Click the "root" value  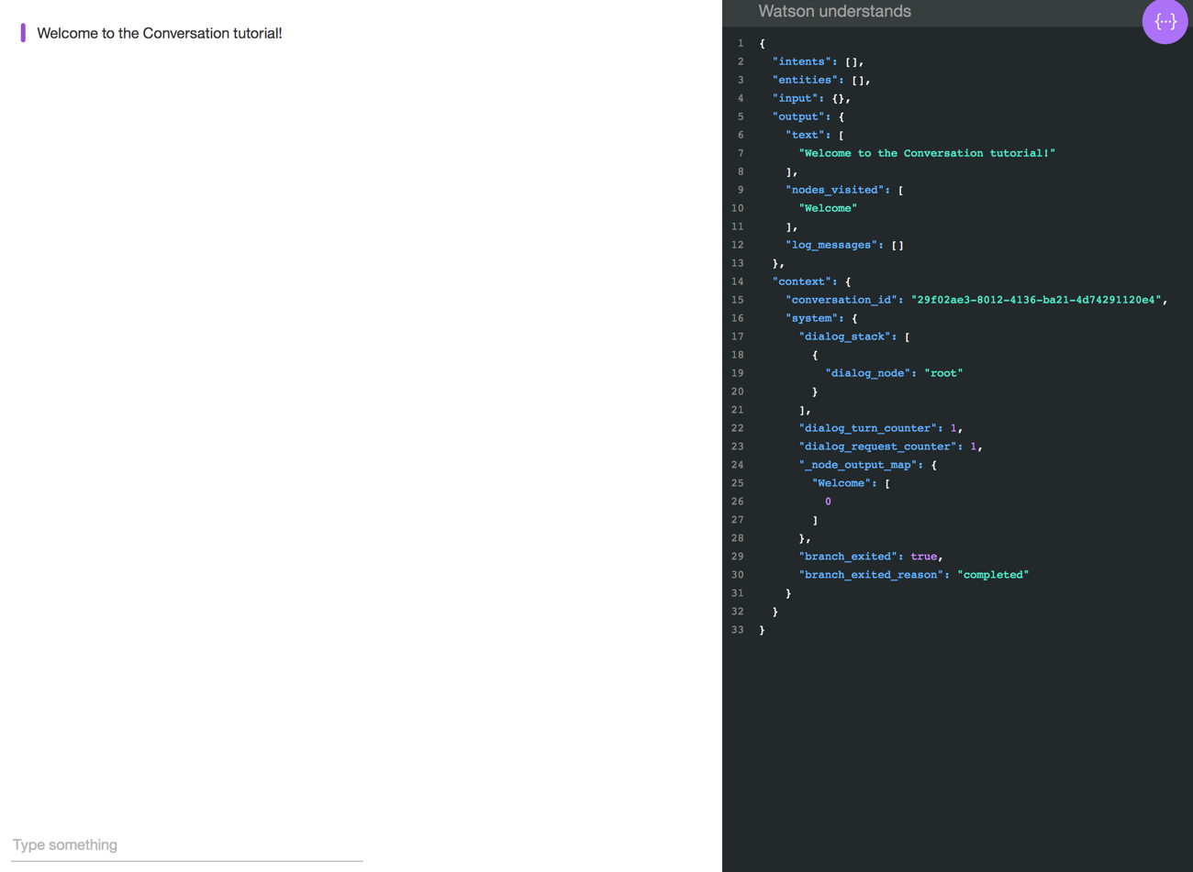click(x=943, y=373)
